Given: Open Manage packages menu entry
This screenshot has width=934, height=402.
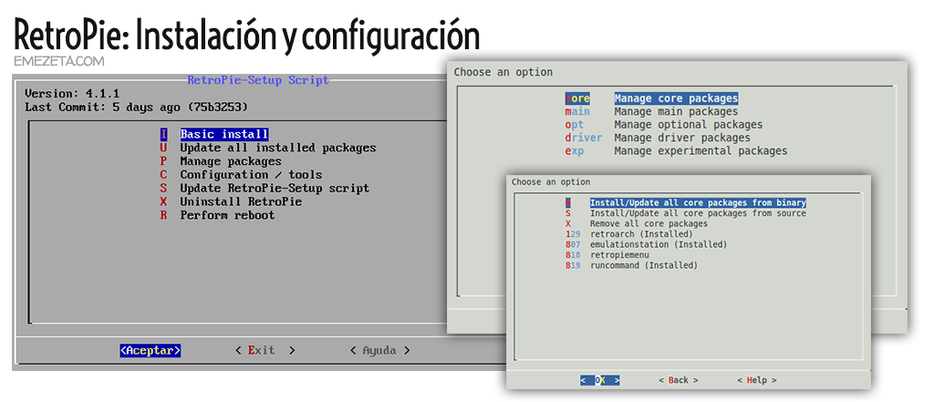Looking at the screenshot, I should pos(221,161).
